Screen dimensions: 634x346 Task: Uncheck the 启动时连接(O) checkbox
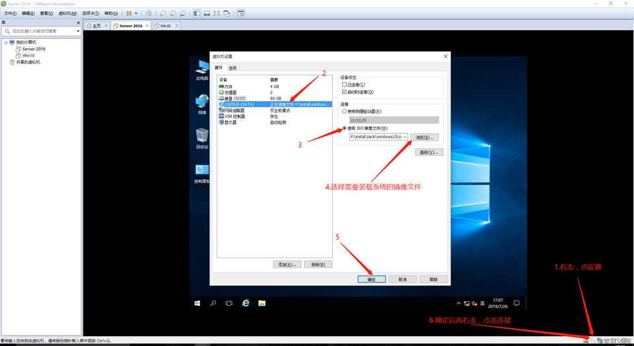point(345,92)
